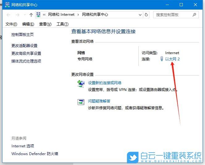Click the 专用网络 text
The width and height of the screenshot is (205, 165).
[x=85, y=59]
